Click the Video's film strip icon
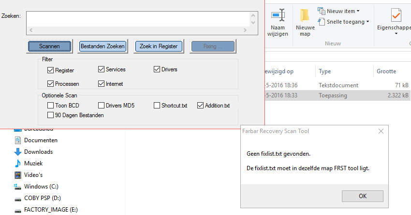The image size is (411, 215). [x=18, y=175]
